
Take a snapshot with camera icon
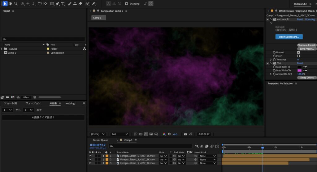[x=185, y=134]
